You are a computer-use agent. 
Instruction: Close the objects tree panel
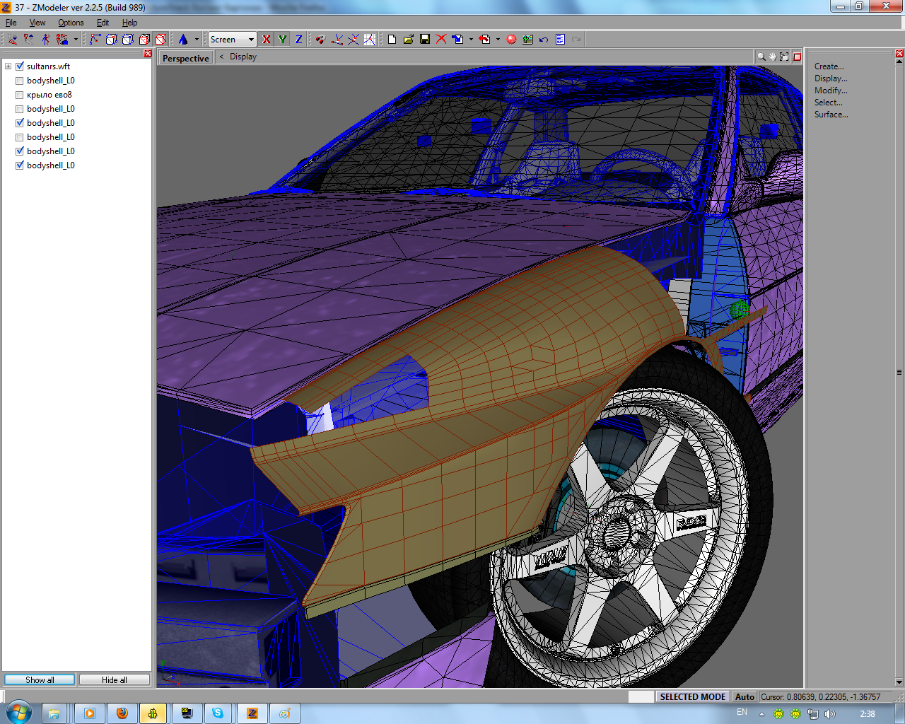coord(148,54)
